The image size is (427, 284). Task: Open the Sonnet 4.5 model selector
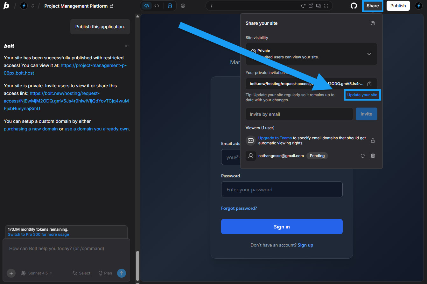pos(36,273)
